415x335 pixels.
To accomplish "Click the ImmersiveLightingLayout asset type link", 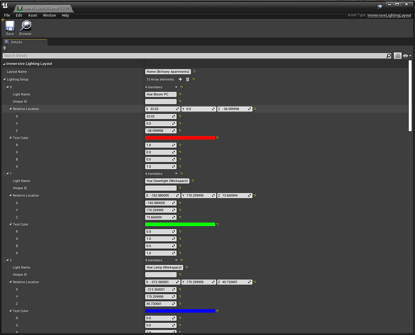I will tap(390, 15).
